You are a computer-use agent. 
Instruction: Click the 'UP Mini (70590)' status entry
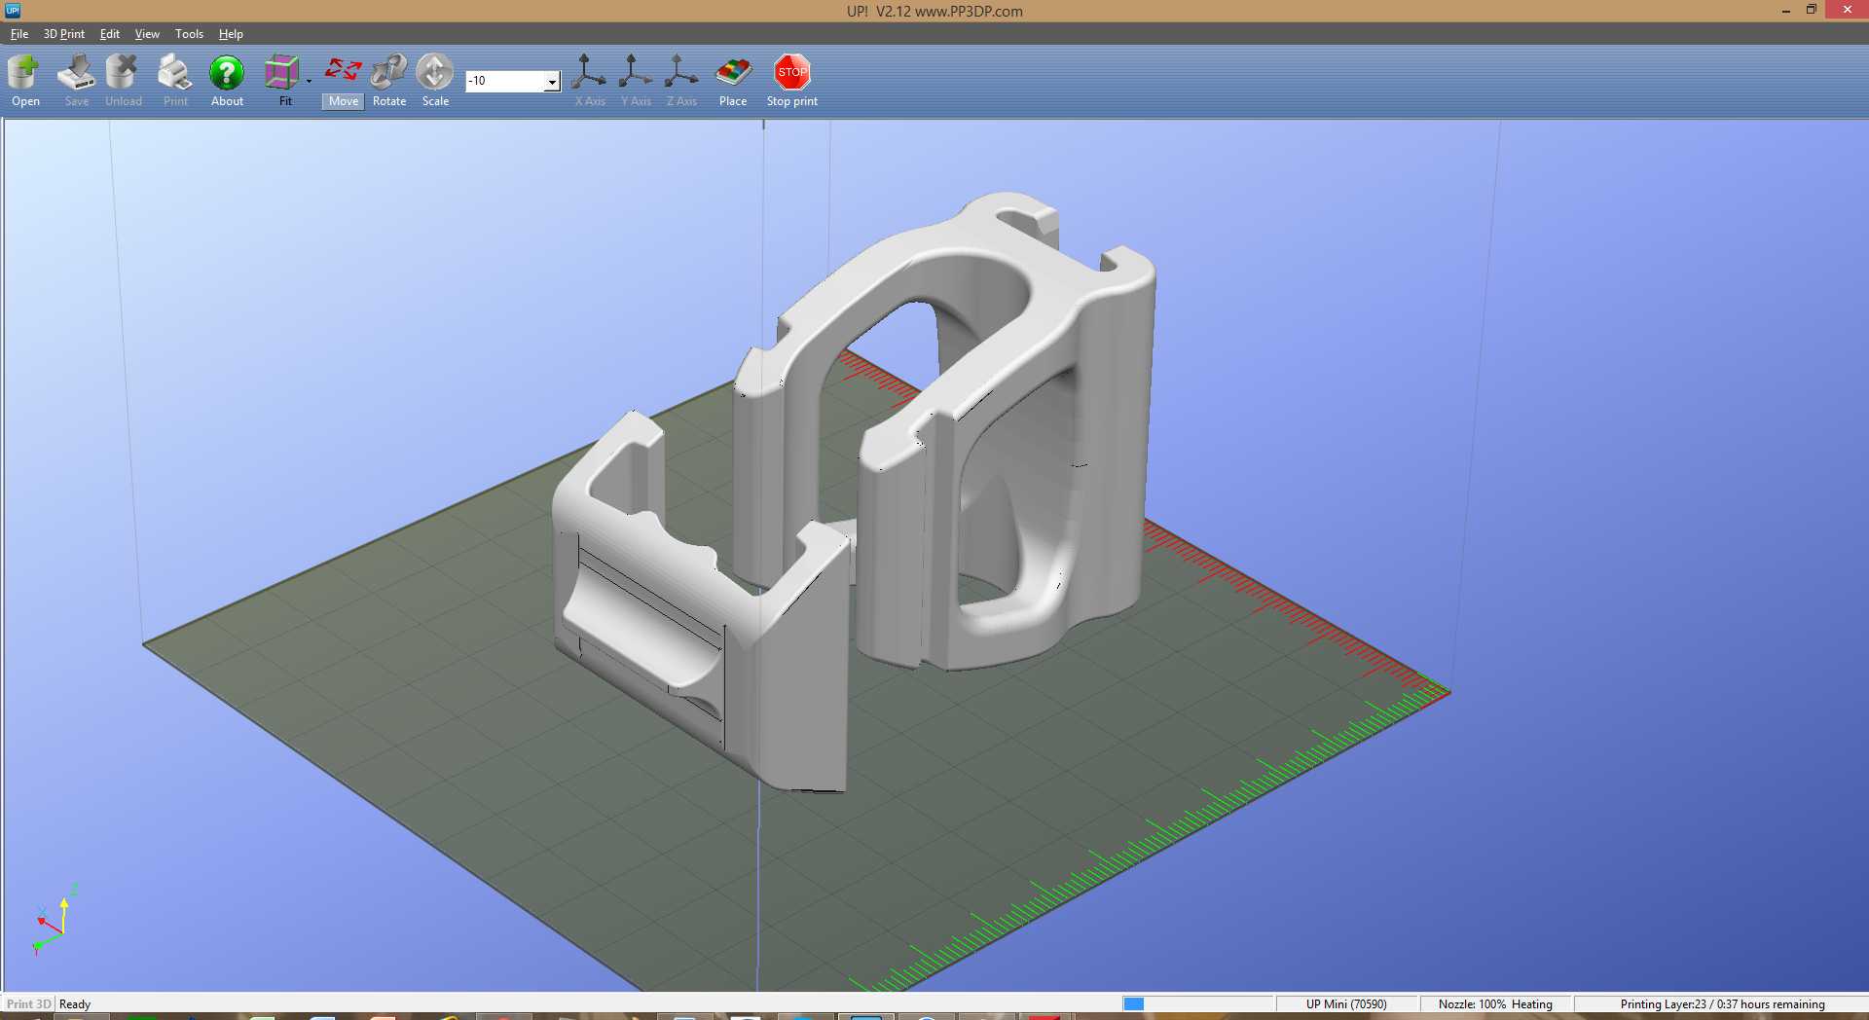click(x=1346, y=1004)
